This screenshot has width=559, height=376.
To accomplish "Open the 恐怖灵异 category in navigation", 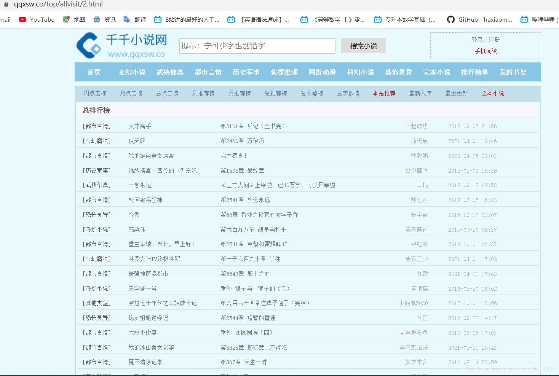I will [x=399, y=72].
